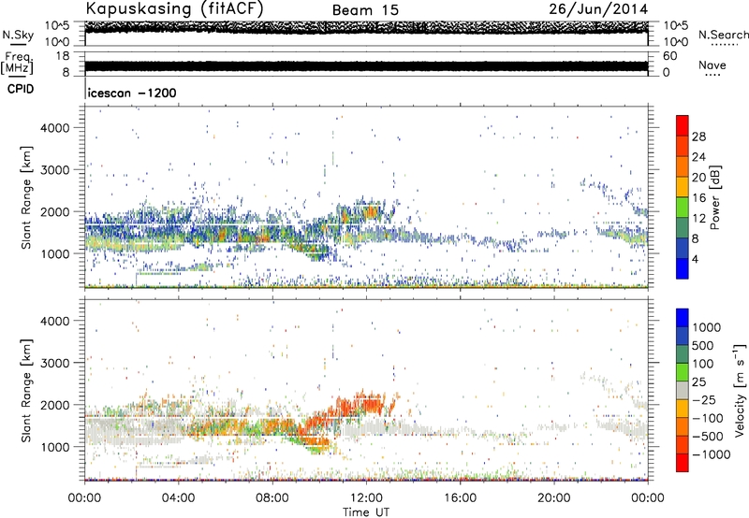Click the red -1000 m/s velocity swatch
749x518 pixels.
[683, 463]
